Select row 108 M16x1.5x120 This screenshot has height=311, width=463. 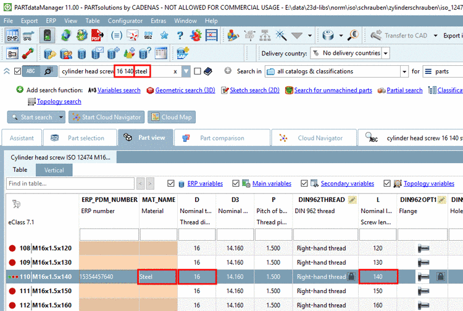coord(46,248)
